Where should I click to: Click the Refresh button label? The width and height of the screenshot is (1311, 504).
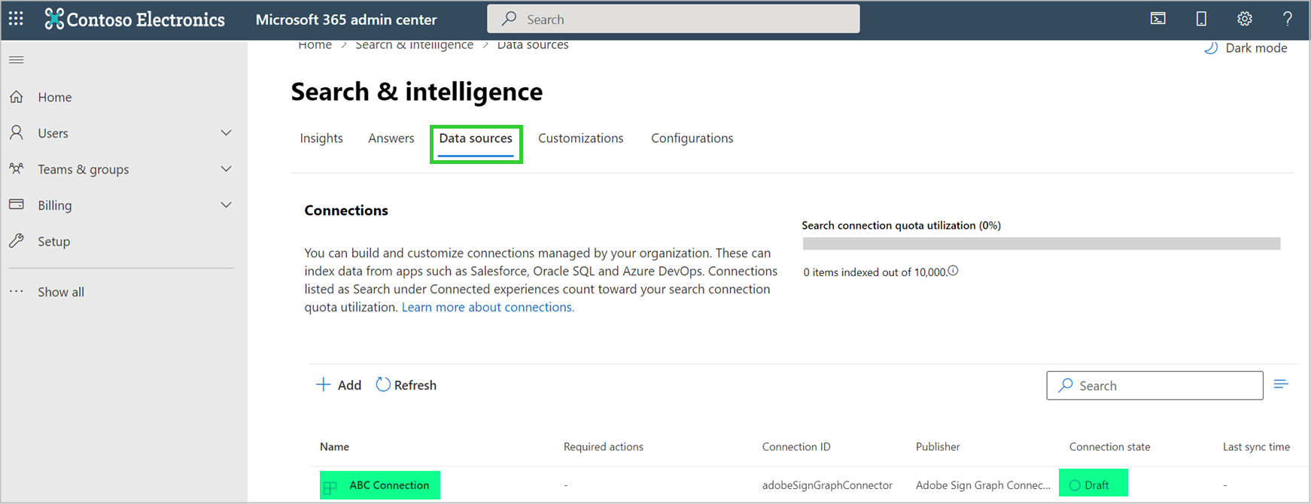pyautogui.click(x=415, y=385)
